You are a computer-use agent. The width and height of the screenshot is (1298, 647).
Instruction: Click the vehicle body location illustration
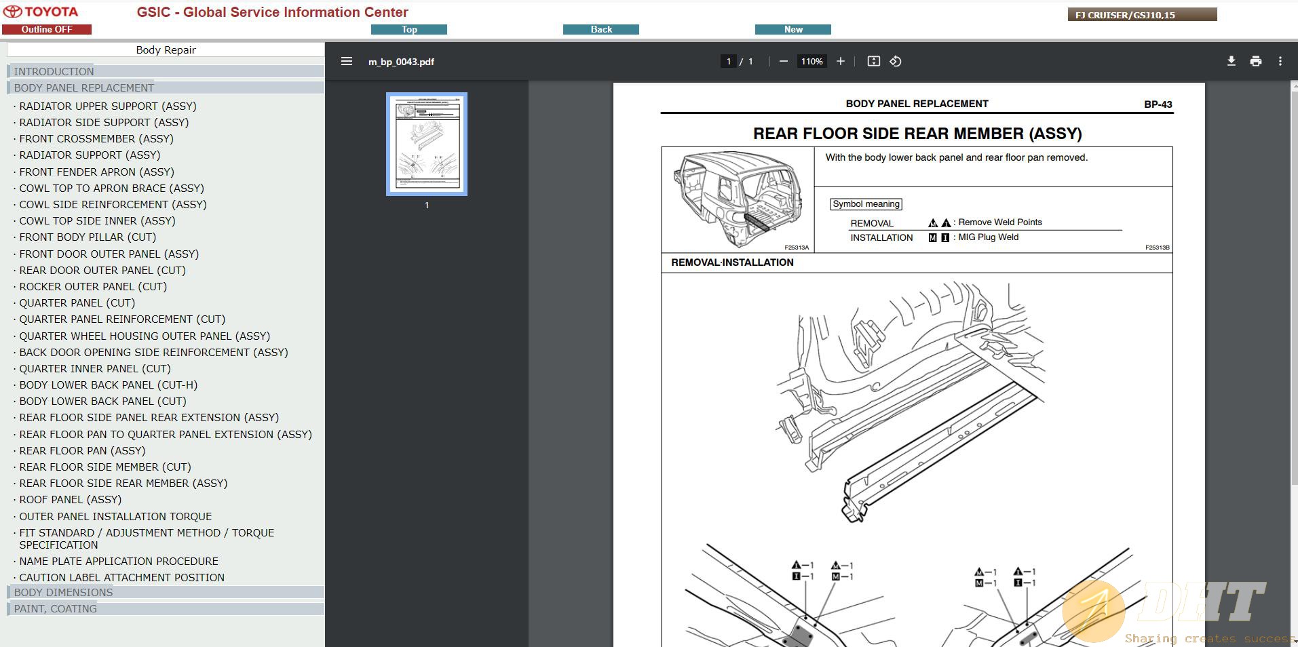coord(738,200)
